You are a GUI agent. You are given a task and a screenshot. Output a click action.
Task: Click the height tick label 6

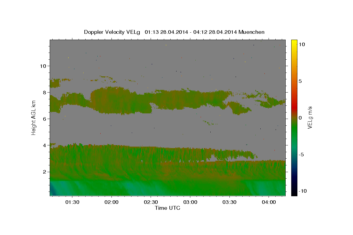click(x=44, y=119)
